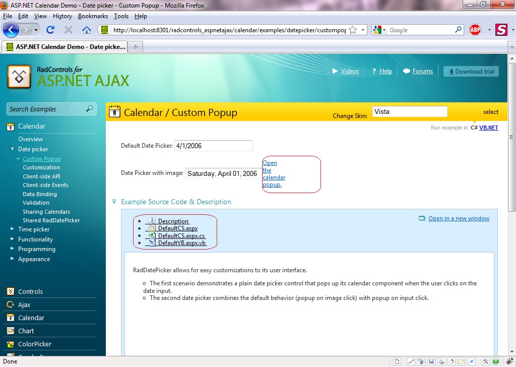
Task: Open the DefaultCS.aspx.cs source link
Action: tap(181, 235)
